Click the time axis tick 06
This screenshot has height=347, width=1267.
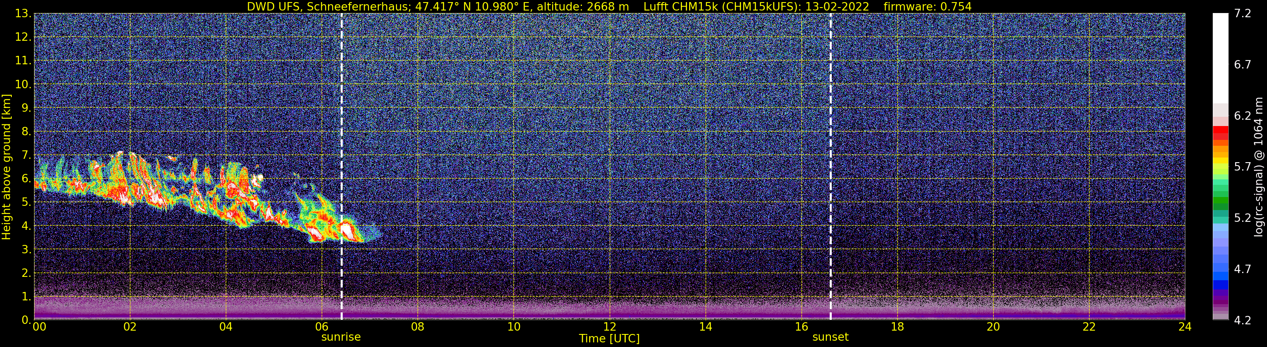(x=322, y=327)
